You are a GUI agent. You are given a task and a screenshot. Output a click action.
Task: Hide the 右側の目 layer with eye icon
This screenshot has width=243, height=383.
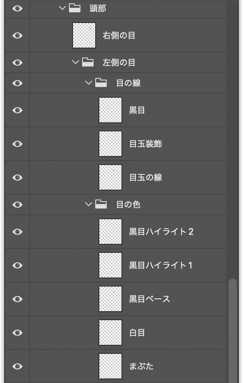point(17,35)
